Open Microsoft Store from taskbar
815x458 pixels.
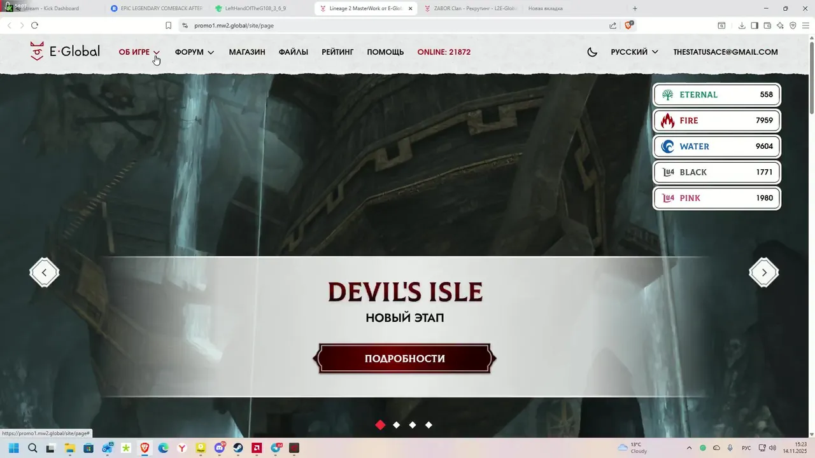click(x=89, y=448)
